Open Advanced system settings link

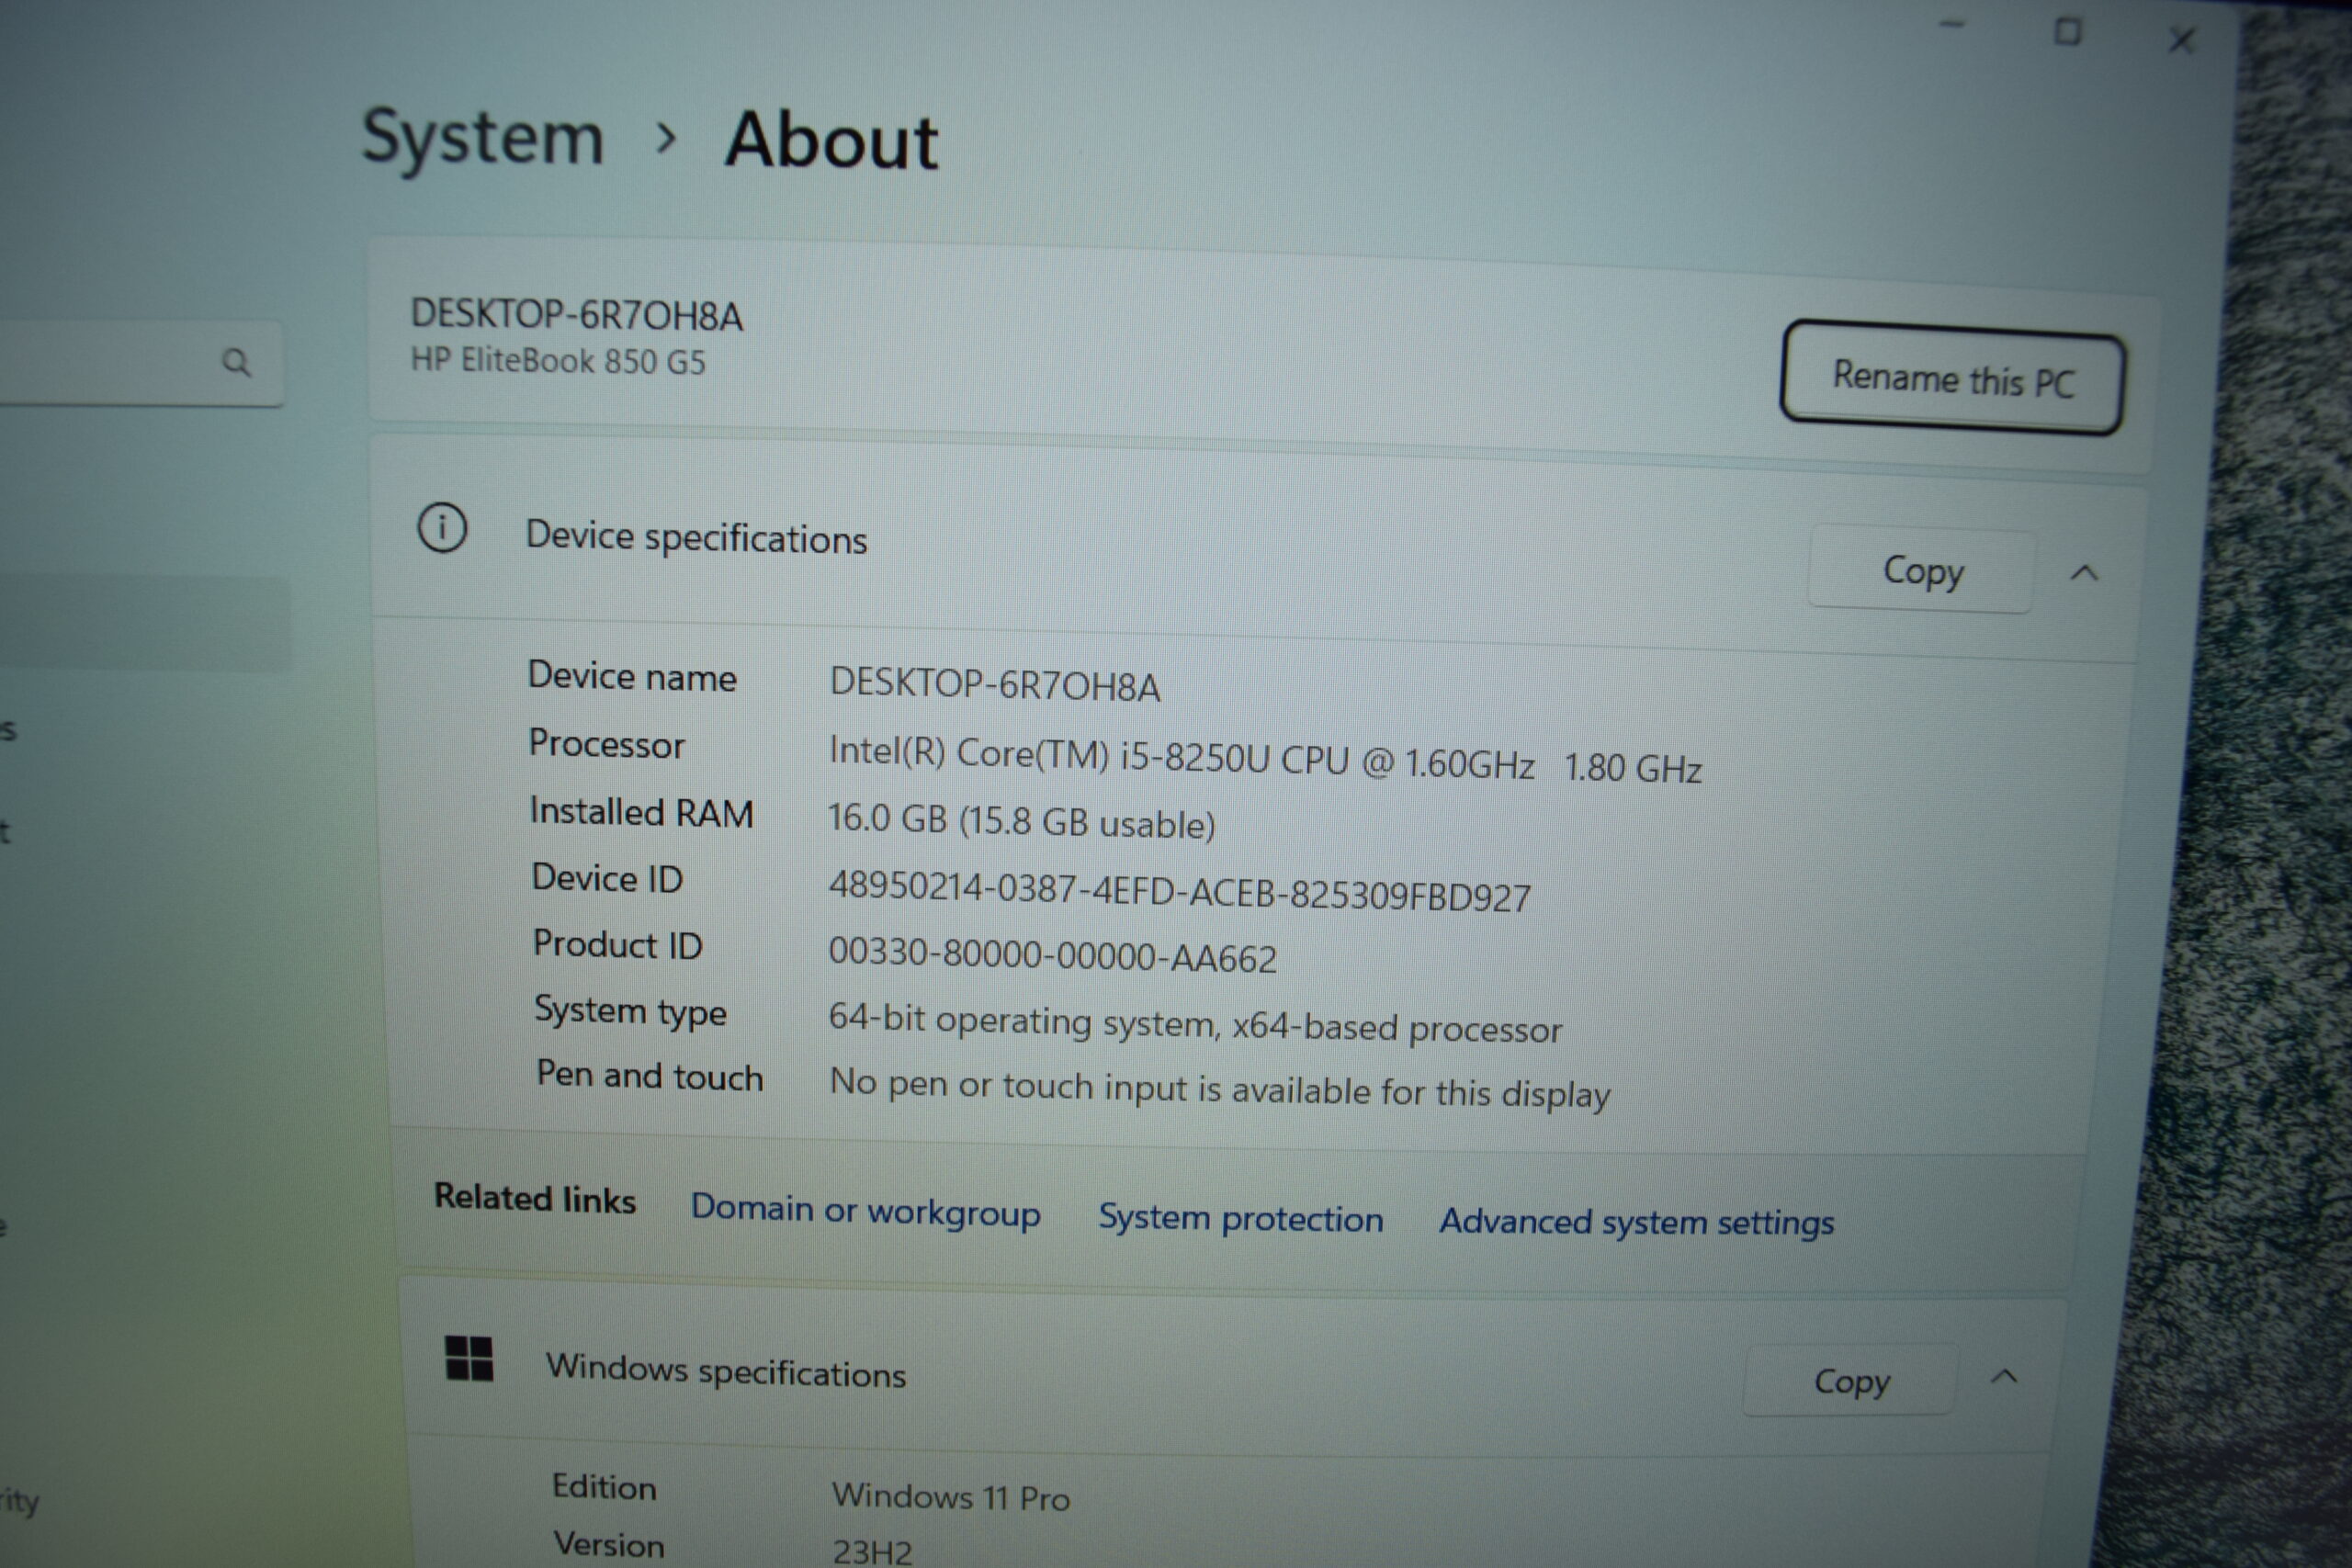point(1636,1222)
